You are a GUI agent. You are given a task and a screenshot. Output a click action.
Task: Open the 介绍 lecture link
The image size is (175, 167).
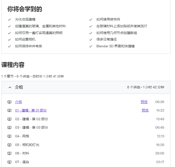tap(18, 102)
